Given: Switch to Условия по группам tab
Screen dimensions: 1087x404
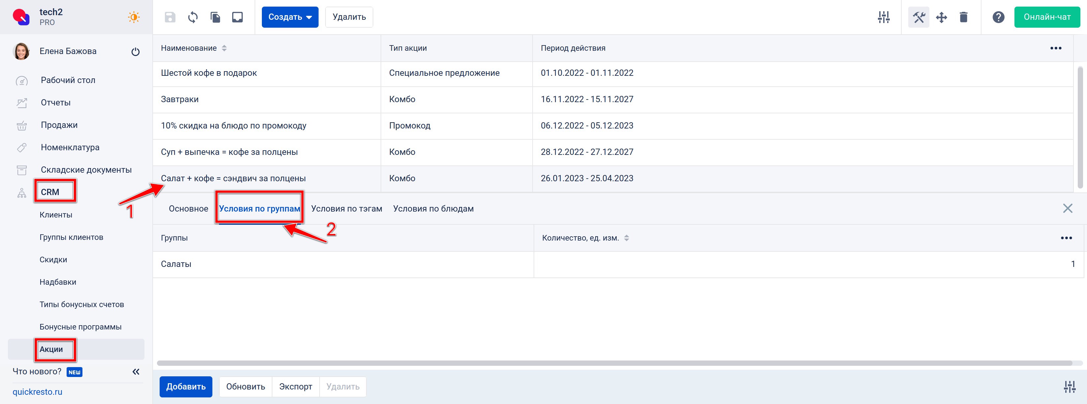Looking at the screenshot, I should [x=260, y=209].
